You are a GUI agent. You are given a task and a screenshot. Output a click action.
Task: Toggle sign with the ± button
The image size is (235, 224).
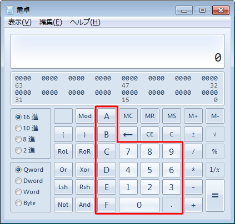point(193,134)
